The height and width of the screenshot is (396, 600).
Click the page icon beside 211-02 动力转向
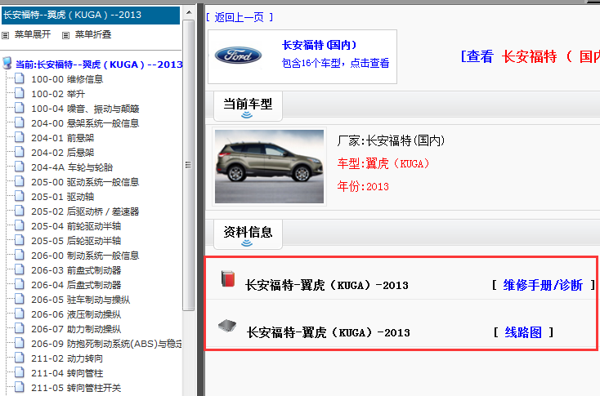[x=20, y=358]
